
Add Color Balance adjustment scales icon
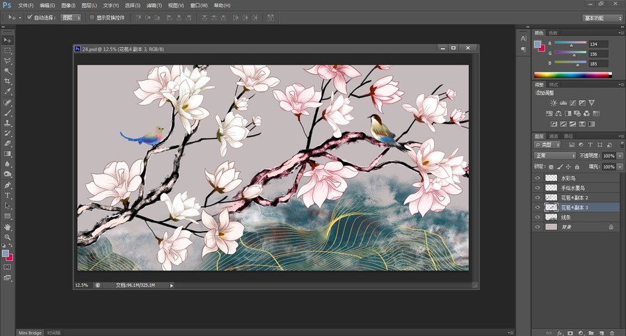559,113
